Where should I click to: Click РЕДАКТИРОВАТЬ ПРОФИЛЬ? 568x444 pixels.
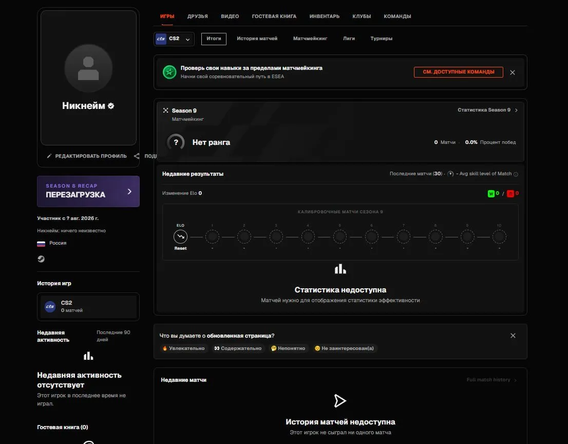coord(87,156)
